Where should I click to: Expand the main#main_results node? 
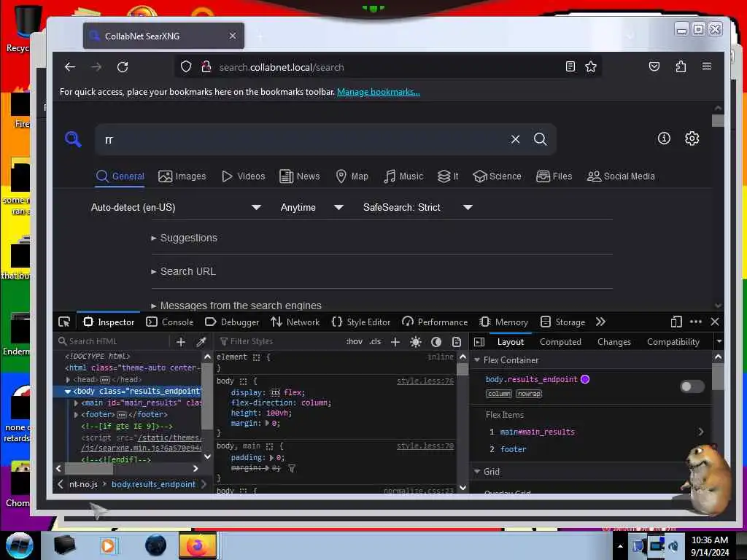(76, 402)
